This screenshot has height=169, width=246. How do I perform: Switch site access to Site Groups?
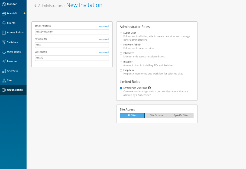click(x=157, y=115)
